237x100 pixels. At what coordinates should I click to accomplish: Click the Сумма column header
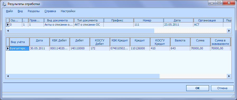click(200, 42)
